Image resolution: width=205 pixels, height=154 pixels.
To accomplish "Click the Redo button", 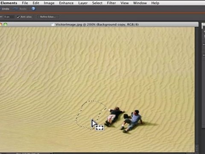I will (20, 9).
